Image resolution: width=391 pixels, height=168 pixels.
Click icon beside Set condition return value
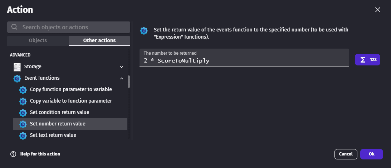pyautogui.click(x=23, y=113)
